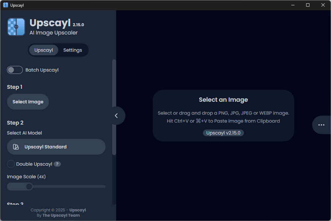The width and height of the screenshot is (331, 221).
Task: Click the sidebar vertical scrollbar
Action: click(114, 107)
